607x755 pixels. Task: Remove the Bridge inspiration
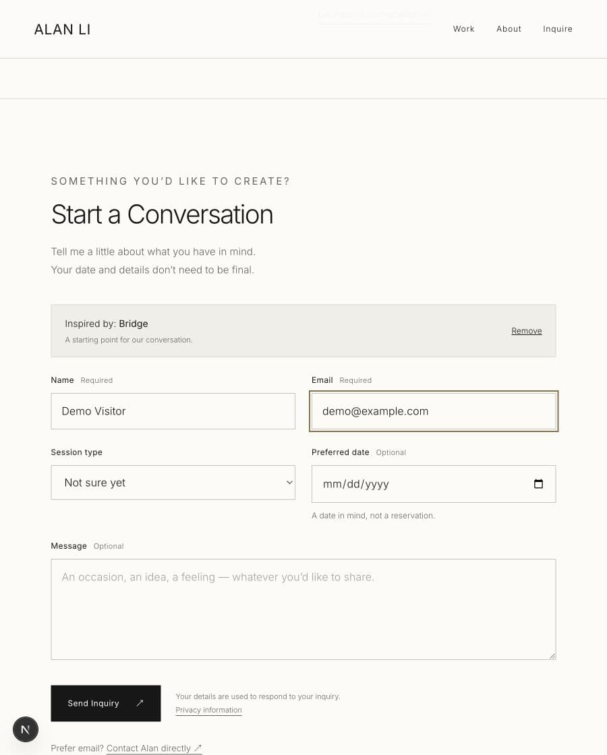click(527, 331)
